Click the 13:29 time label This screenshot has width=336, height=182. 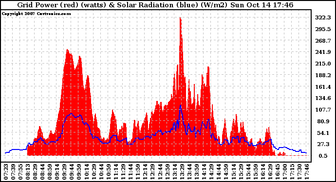point(182,172)
